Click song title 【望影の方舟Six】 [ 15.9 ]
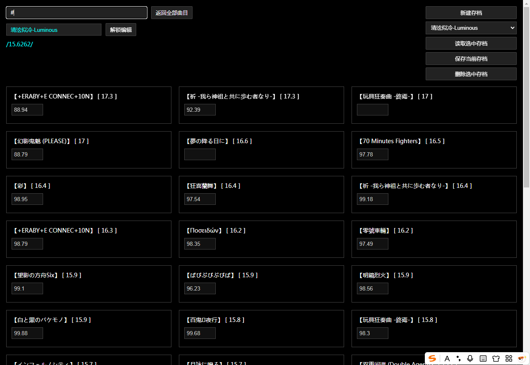This screenshot has height=365, width=530. (x=46, y=275)
